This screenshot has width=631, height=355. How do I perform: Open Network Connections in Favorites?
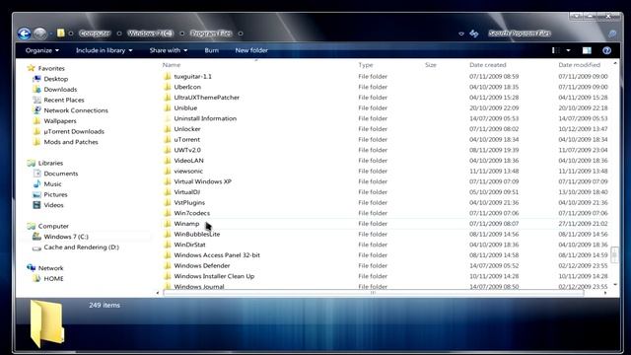tap(76, 110)
